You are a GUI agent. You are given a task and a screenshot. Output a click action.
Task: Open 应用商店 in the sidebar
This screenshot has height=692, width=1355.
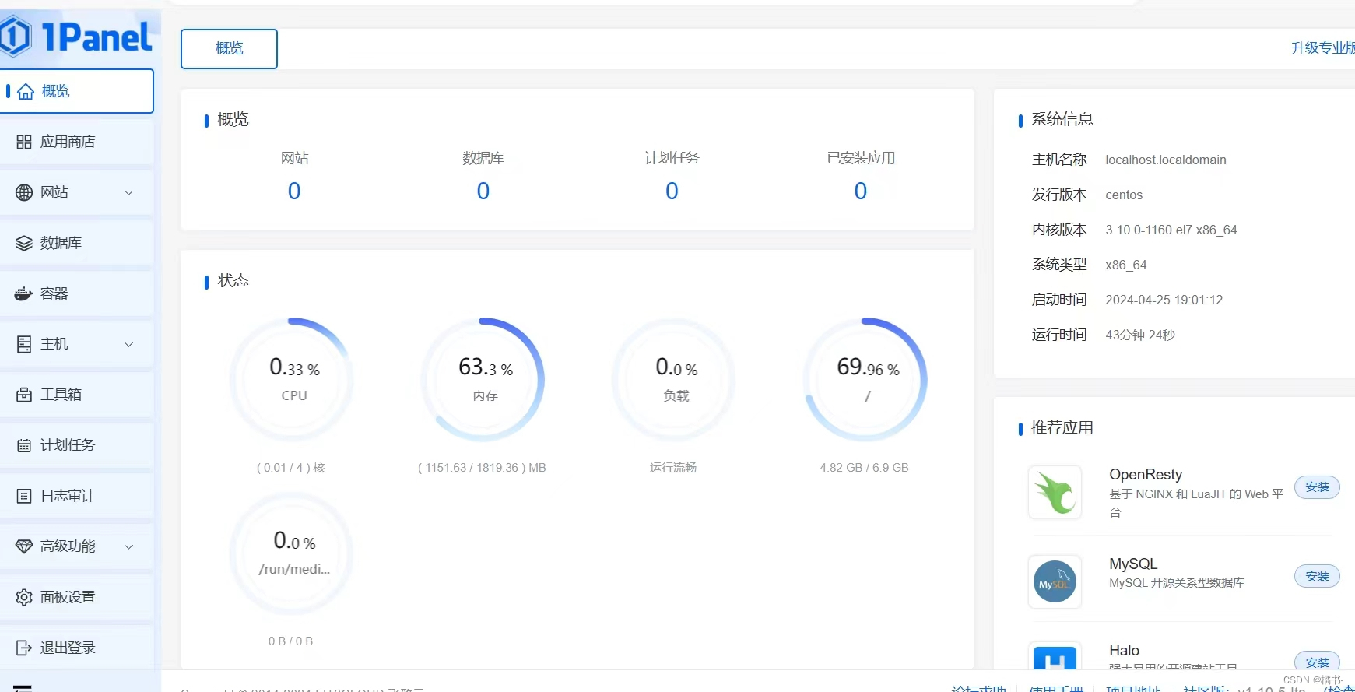76,142
